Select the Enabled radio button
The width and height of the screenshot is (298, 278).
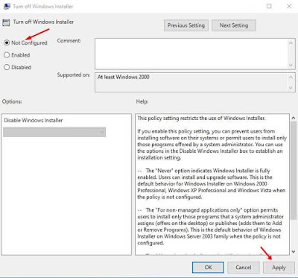click(x=7, y=55)
